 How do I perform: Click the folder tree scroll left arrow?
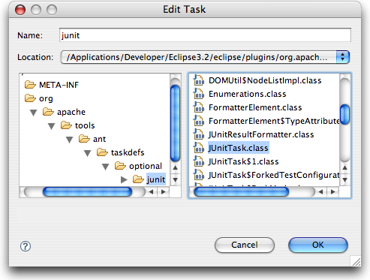[151, 192]
